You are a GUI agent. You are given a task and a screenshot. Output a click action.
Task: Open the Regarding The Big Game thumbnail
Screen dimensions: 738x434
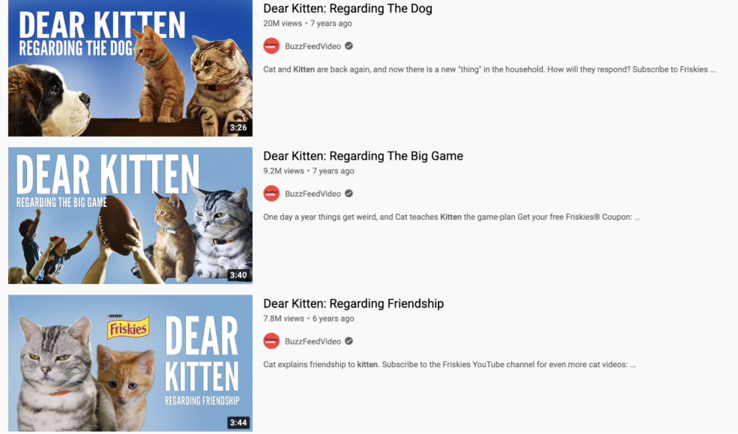(x=130, y=215)
